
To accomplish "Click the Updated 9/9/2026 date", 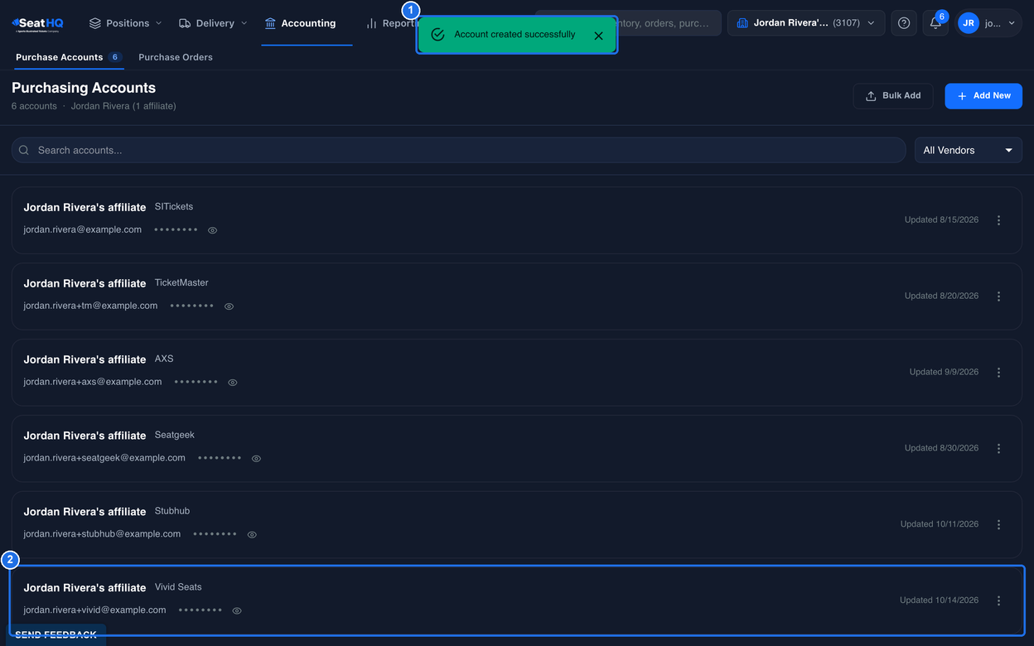I will click(944, 373).
